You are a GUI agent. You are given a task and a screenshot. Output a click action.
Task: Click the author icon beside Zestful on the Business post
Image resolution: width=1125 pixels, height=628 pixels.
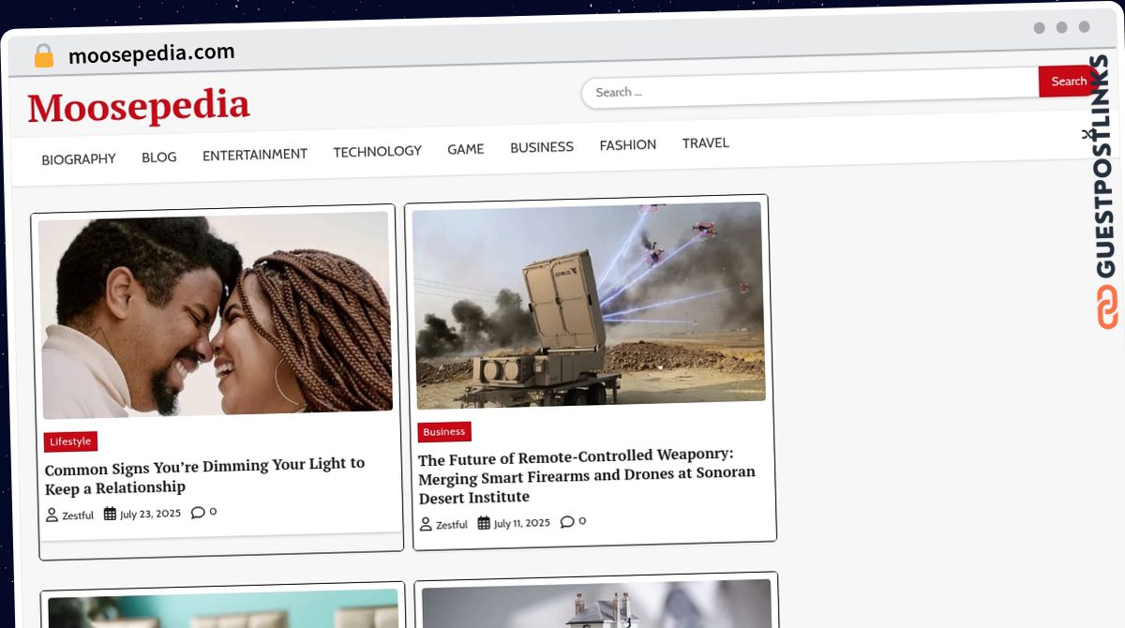426,525
